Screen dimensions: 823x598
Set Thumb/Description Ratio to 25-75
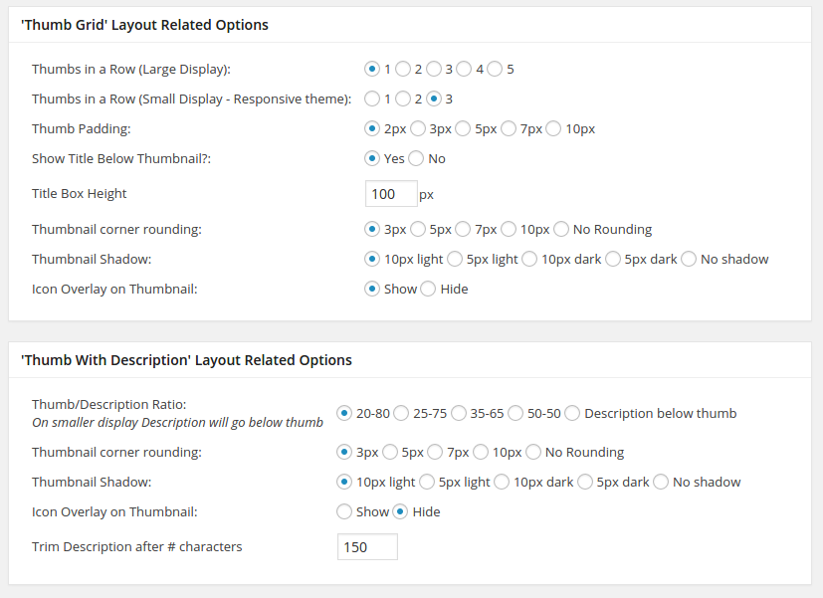point(401,414)
